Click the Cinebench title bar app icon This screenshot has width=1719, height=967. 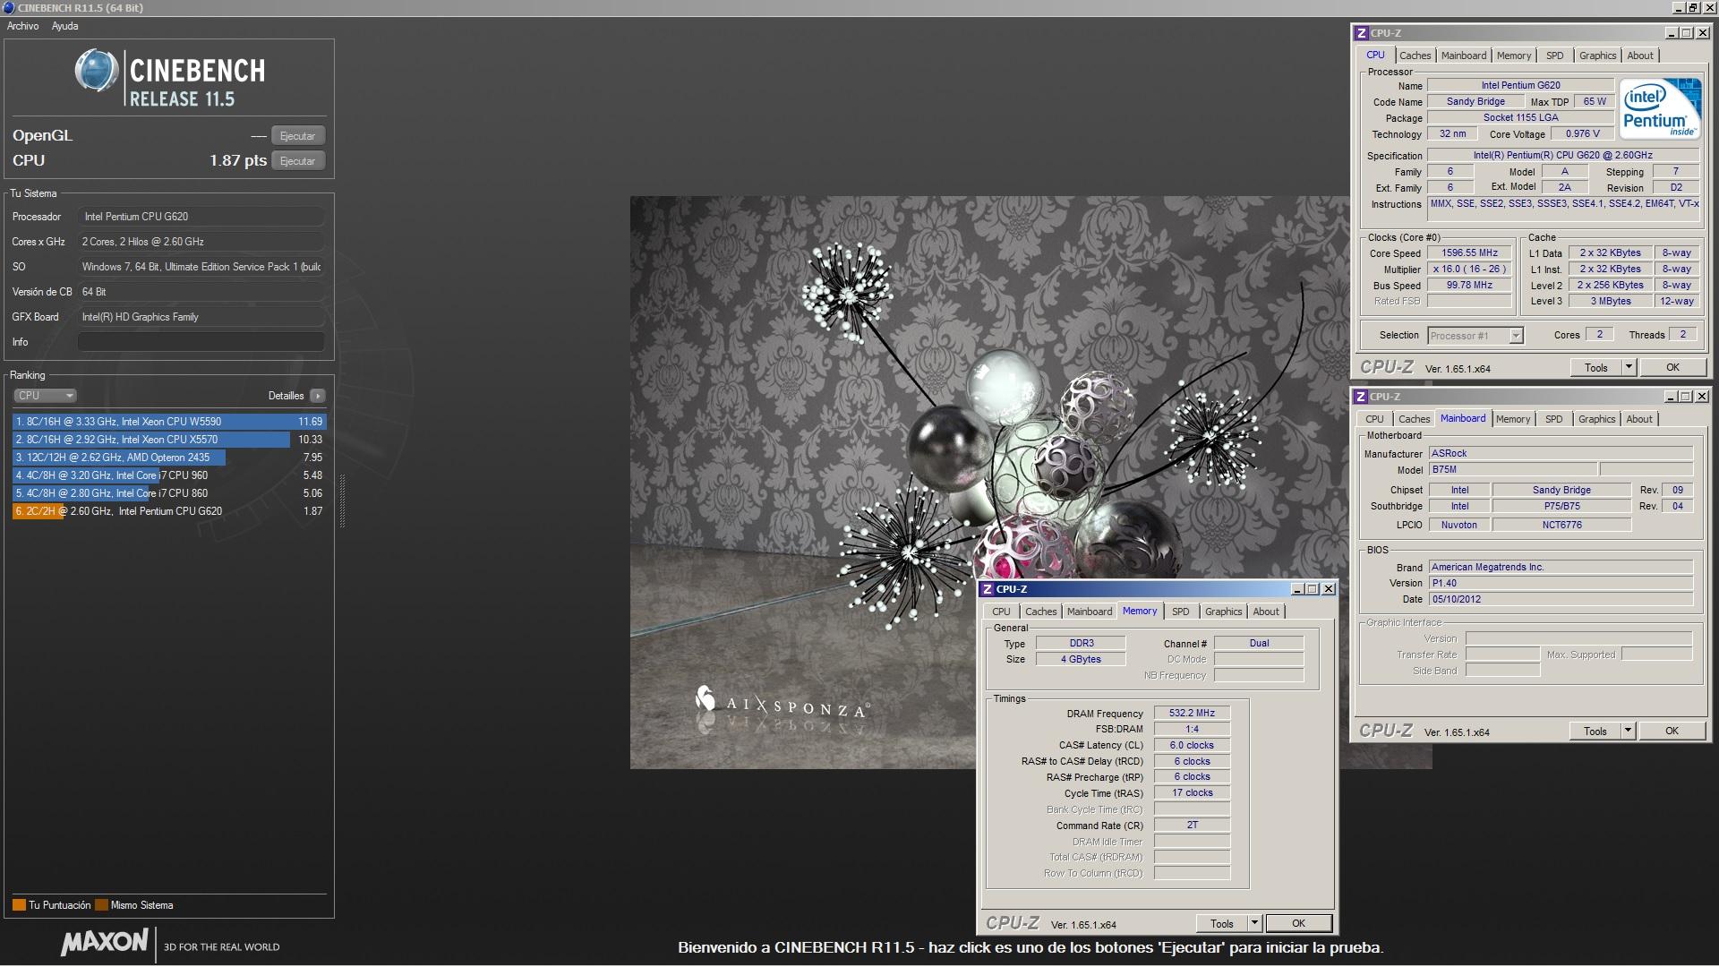click(x=8, y=7)
